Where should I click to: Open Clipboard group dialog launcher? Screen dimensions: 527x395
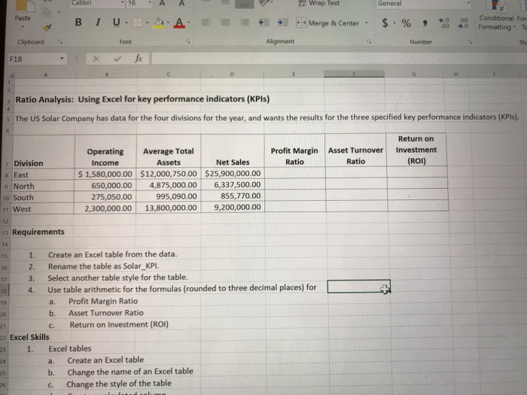click(59, 42)
